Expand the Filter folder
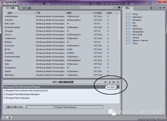This screenshot has width=167, height=121. [126, 26]
